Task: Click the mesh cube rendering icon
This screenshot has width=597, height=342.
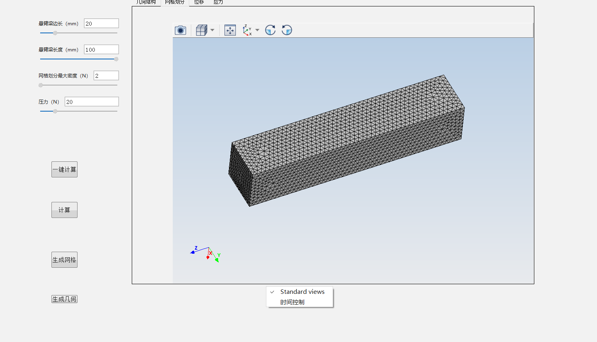Action: click(x=201, y=30)
